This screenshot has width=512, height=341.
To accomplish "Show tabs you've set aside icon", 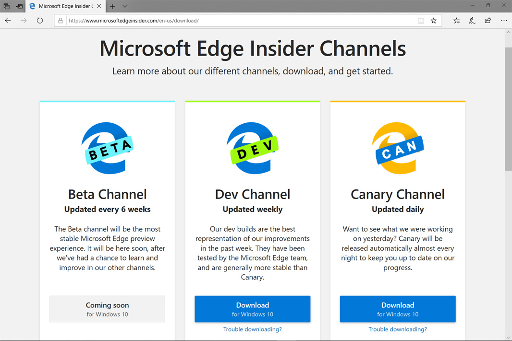I will click(7, 6).
